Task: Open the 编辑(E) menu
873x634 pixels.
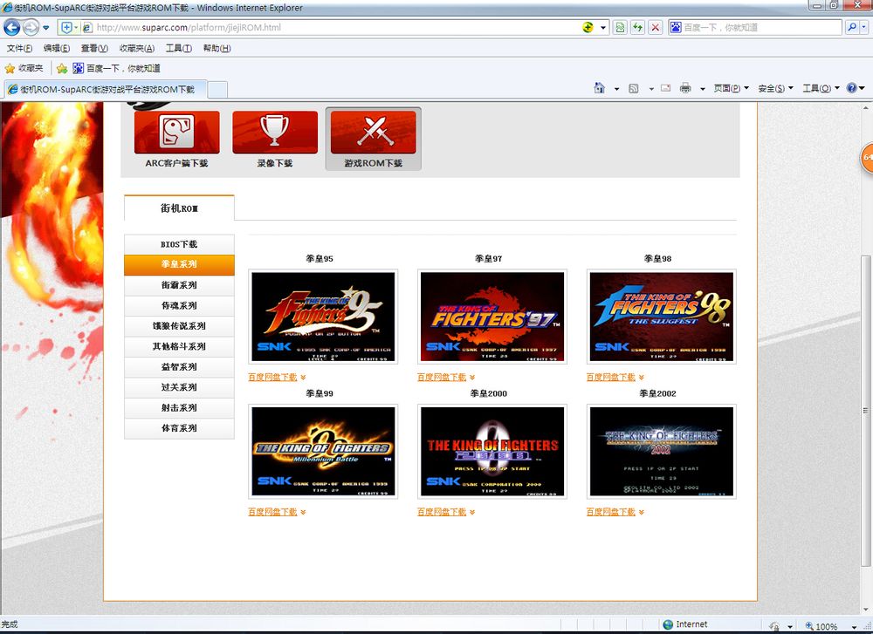Action: point(57,48)
